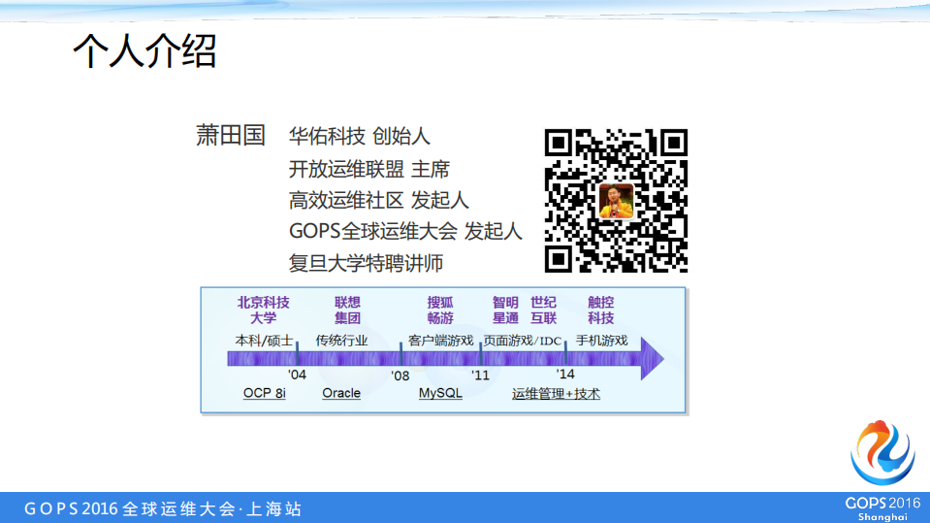Screen dimensions: 930x523
Task: Click the 联想集团 heading
Action: pyautogui.click(x=347, y=311)
